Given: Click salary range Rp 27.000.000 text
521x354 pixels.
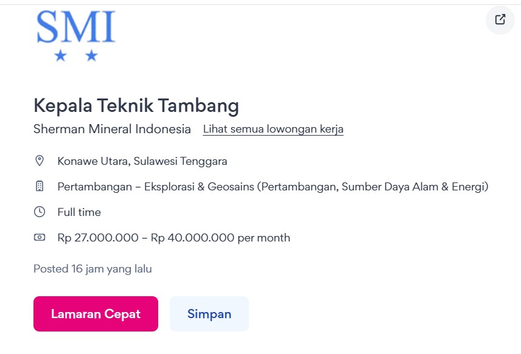Looking at the screenshot, I should [x=98, y=237].
